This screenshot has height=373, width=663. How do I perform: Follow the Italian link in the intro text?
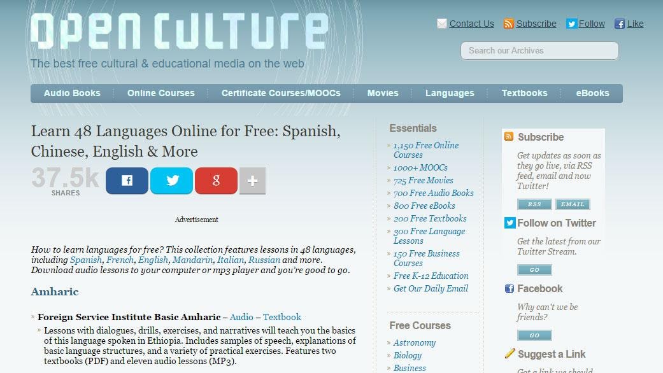pyautogui.click(x=231, y=260)
